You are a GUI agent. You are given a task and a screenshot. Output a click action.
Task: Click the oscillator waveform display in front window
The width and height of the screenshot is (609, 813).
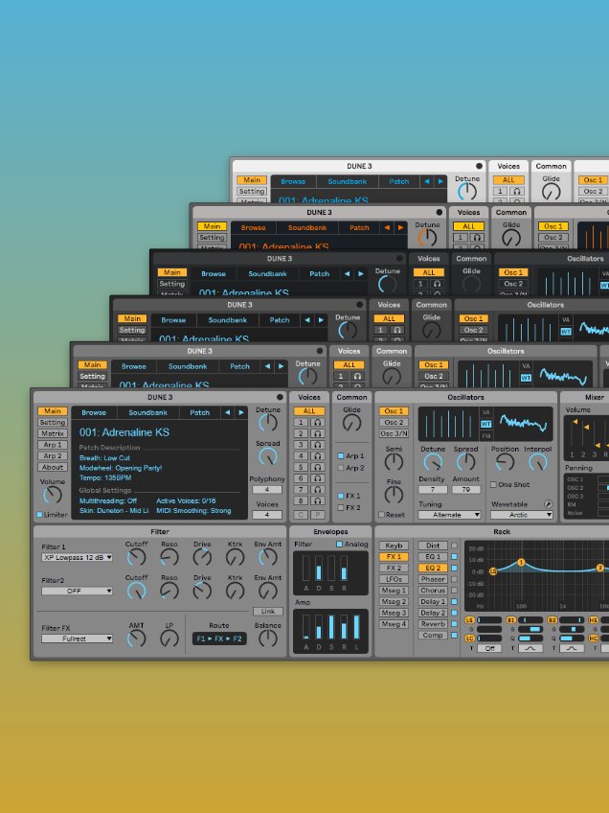[x=523, y=424]
